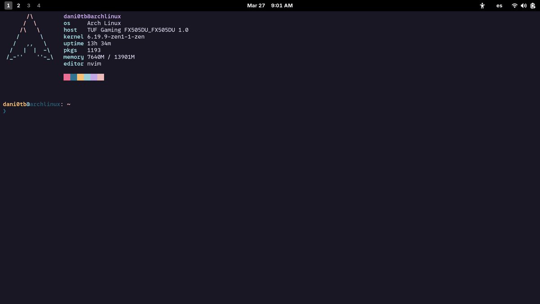The height and width of the screenshot is (304, 540).
Task: Click the battery charging icon
Action: 532,5
